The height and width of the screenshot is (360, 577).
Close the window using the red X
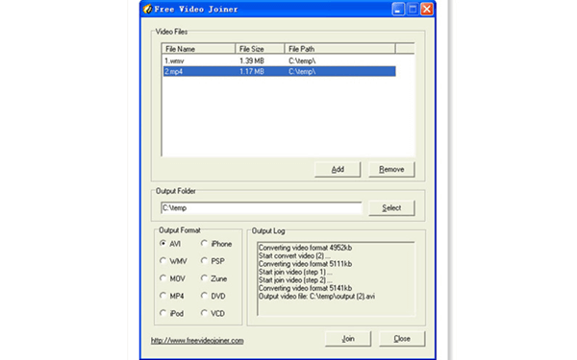[427, 10]
